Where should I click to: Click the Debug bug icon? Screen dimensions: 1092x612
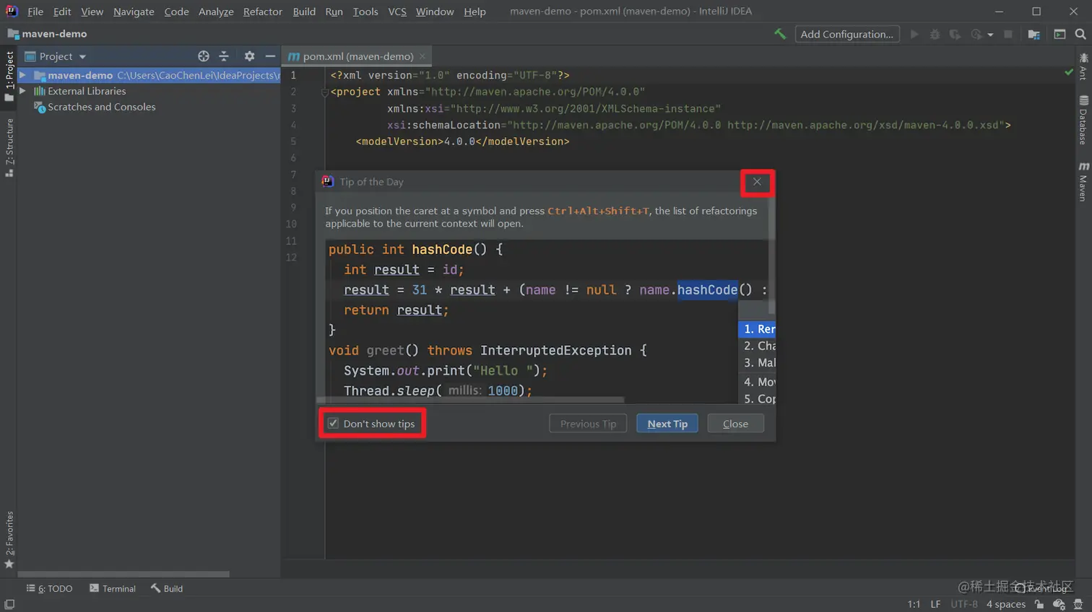pos(935,34)
